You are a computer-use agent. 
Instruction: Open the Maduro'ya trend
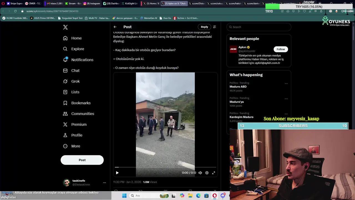pyautogui.click(x=237, y=102)
